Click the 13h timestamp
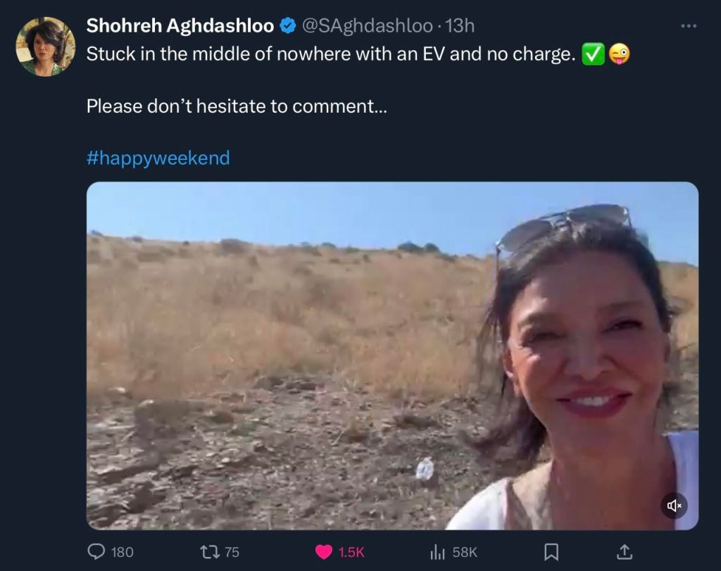Image resolution: width=721 pixels, height=571 pixels. [x=460, y=26]
